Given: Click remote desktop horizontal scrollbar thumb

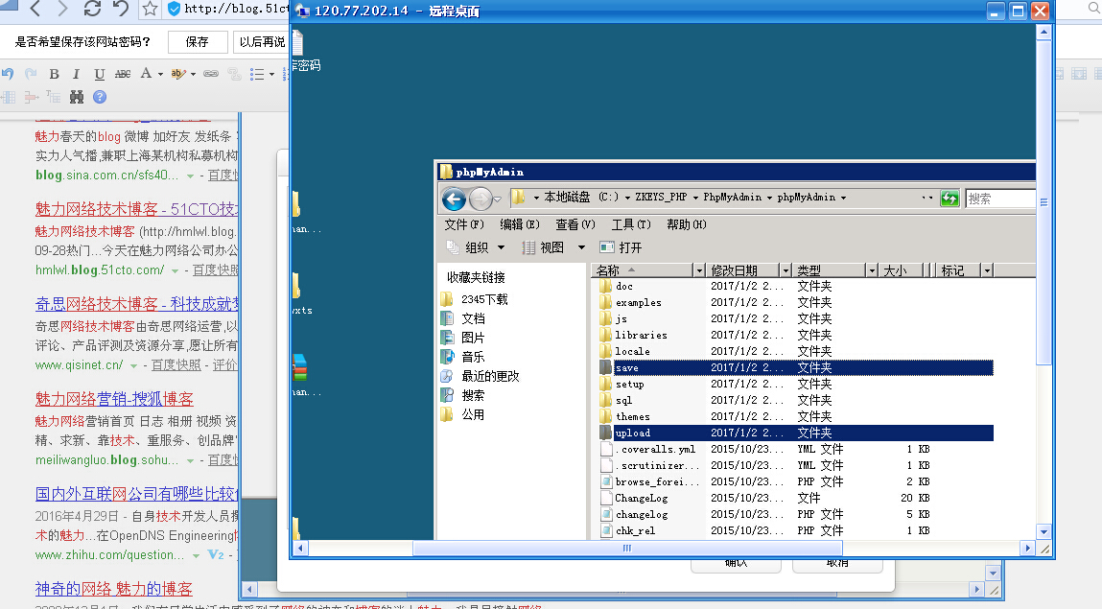Looking at the screenshot, I should point(627,548).
